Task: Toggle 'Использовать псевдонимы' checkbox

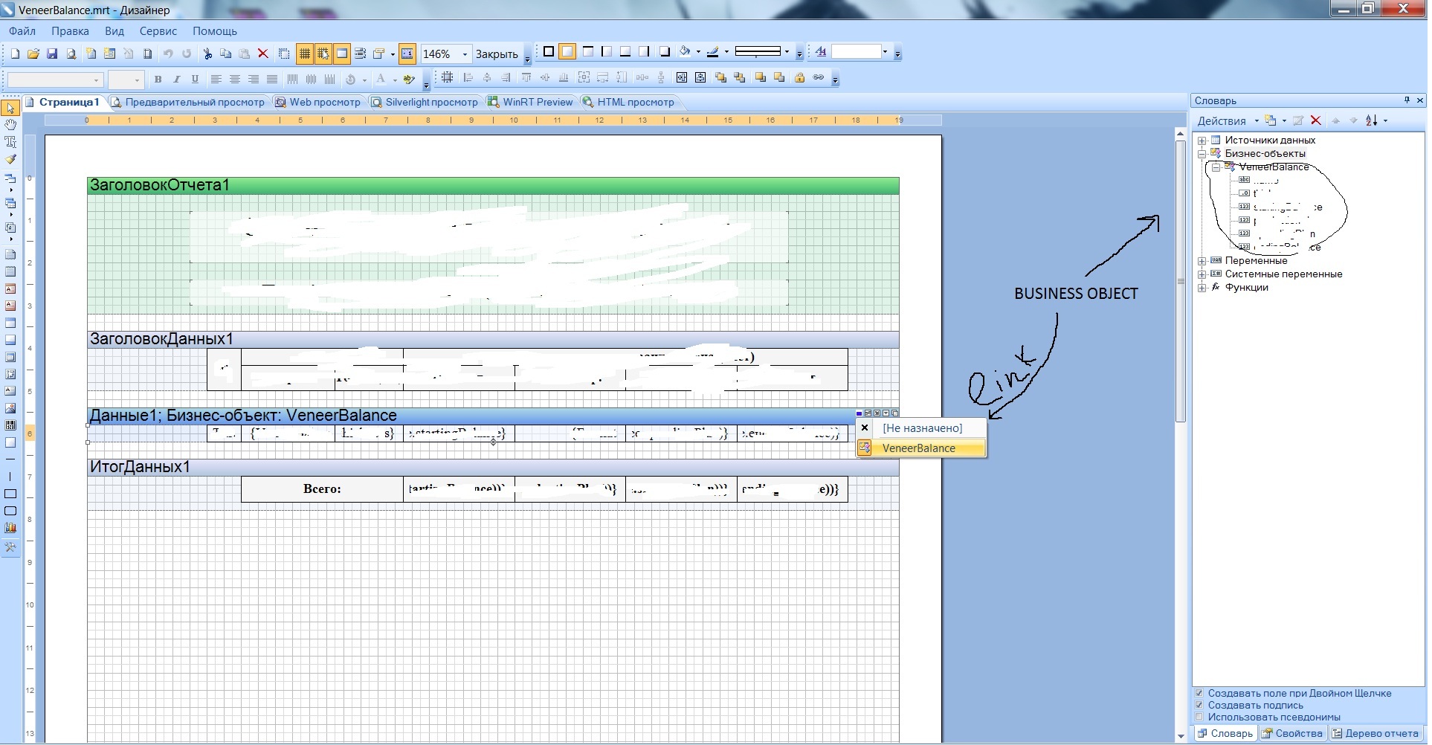Action: click(x=1199, y=717)
